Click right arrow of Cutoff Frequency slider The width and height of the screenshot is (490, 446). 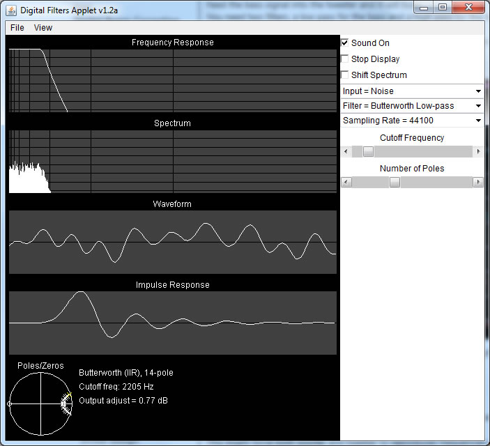[x=478, y=151]
